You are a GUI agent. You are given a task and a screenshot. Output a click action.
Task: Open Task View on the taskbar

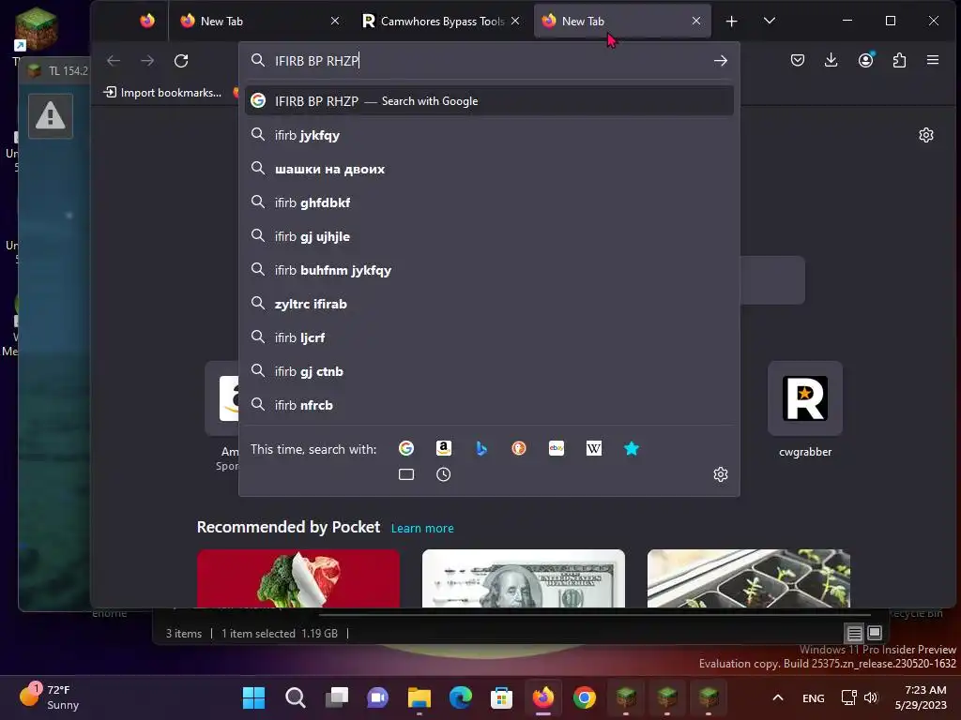(x=337, y=697)
